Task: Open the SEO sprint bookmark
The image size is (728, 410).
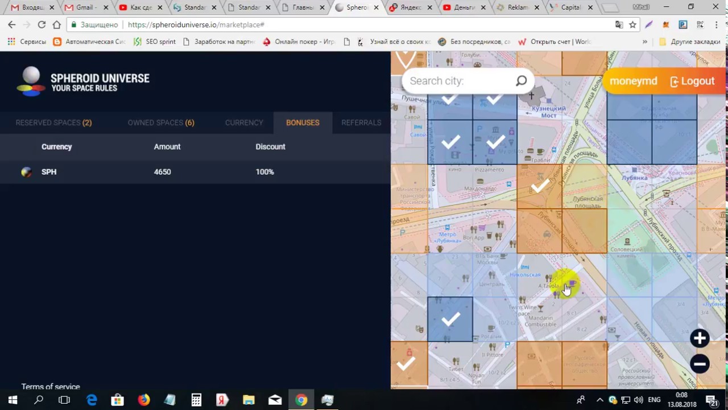Action: point(154,42)
